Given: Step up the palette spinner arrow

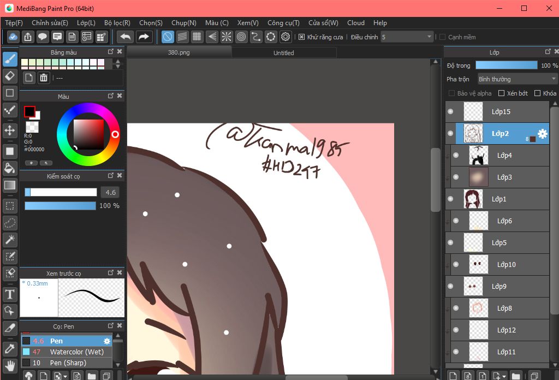Looking at the screenshot, I should (118, 61).
